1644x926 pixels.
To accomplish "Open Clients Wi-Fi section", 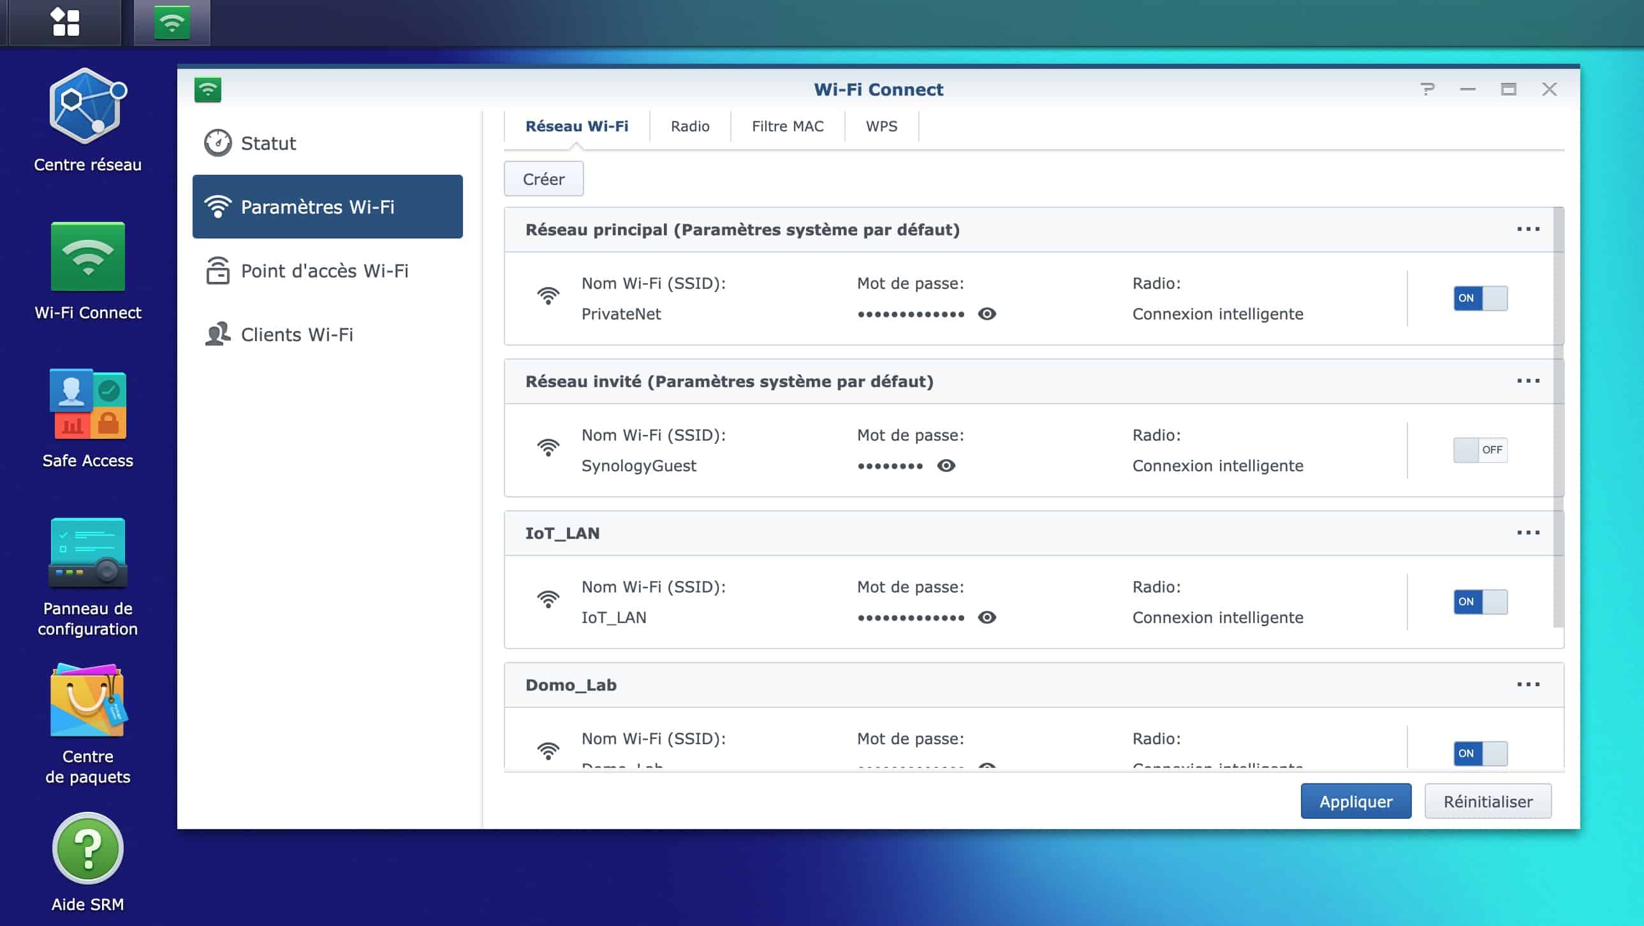I will point(327,334).
